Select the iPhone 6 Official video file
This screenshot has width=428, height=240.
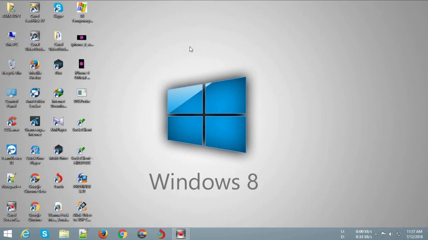tap(82, 70)
